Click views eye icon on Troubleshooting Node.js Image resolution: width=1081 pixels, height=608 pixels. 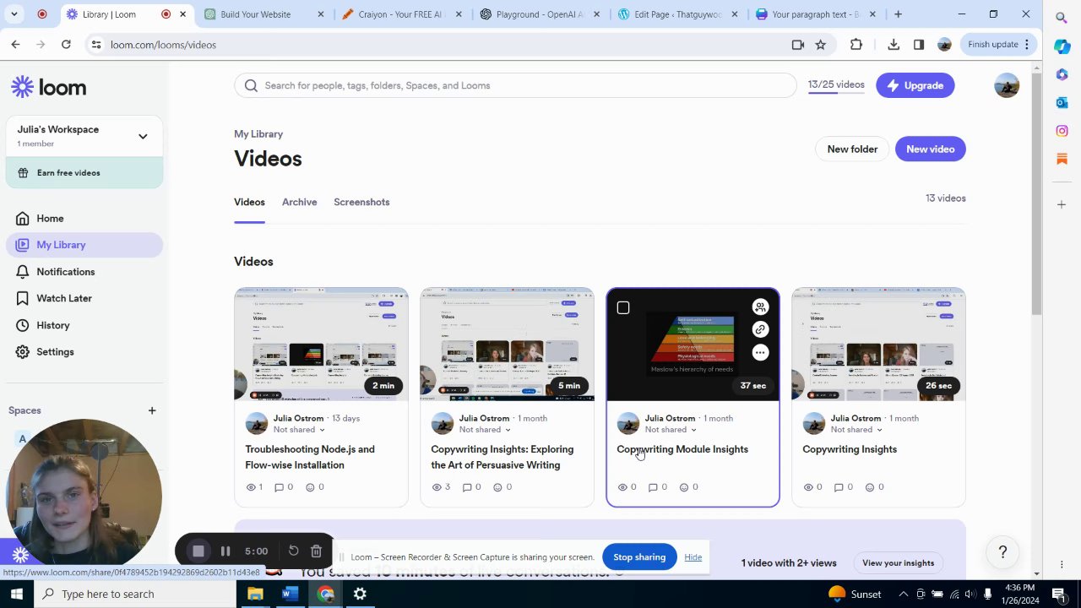251,487
